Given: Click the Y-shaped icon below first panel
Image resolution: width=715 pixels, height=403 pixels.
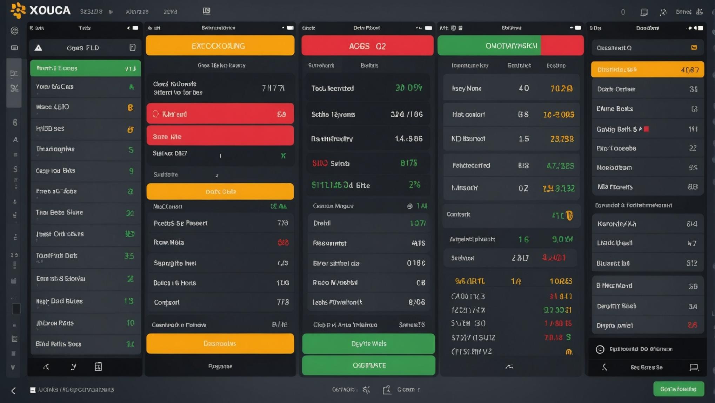Looking at the screenshot, I should click(x=73, y=367).
